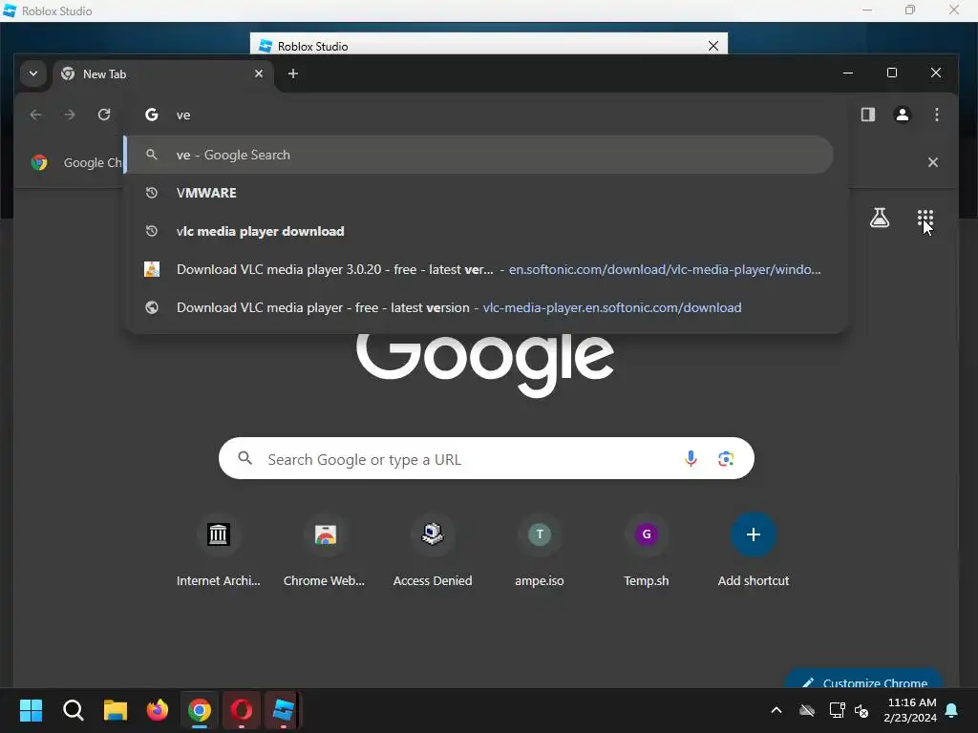Click the Add shortcut button
The width and height of the screenshot is (978, 733).
(x=754, y=551)
